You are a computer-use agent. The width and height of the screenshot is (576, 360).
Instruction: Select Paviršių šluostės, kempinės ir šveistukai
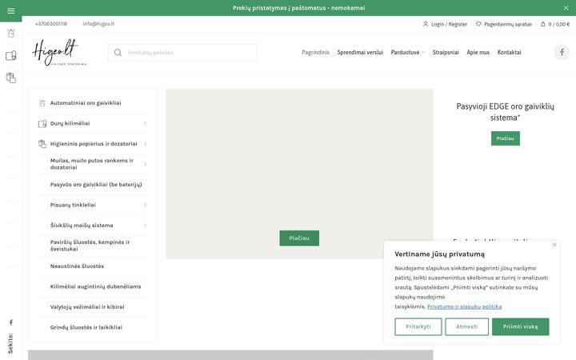[x=90, y=246]
